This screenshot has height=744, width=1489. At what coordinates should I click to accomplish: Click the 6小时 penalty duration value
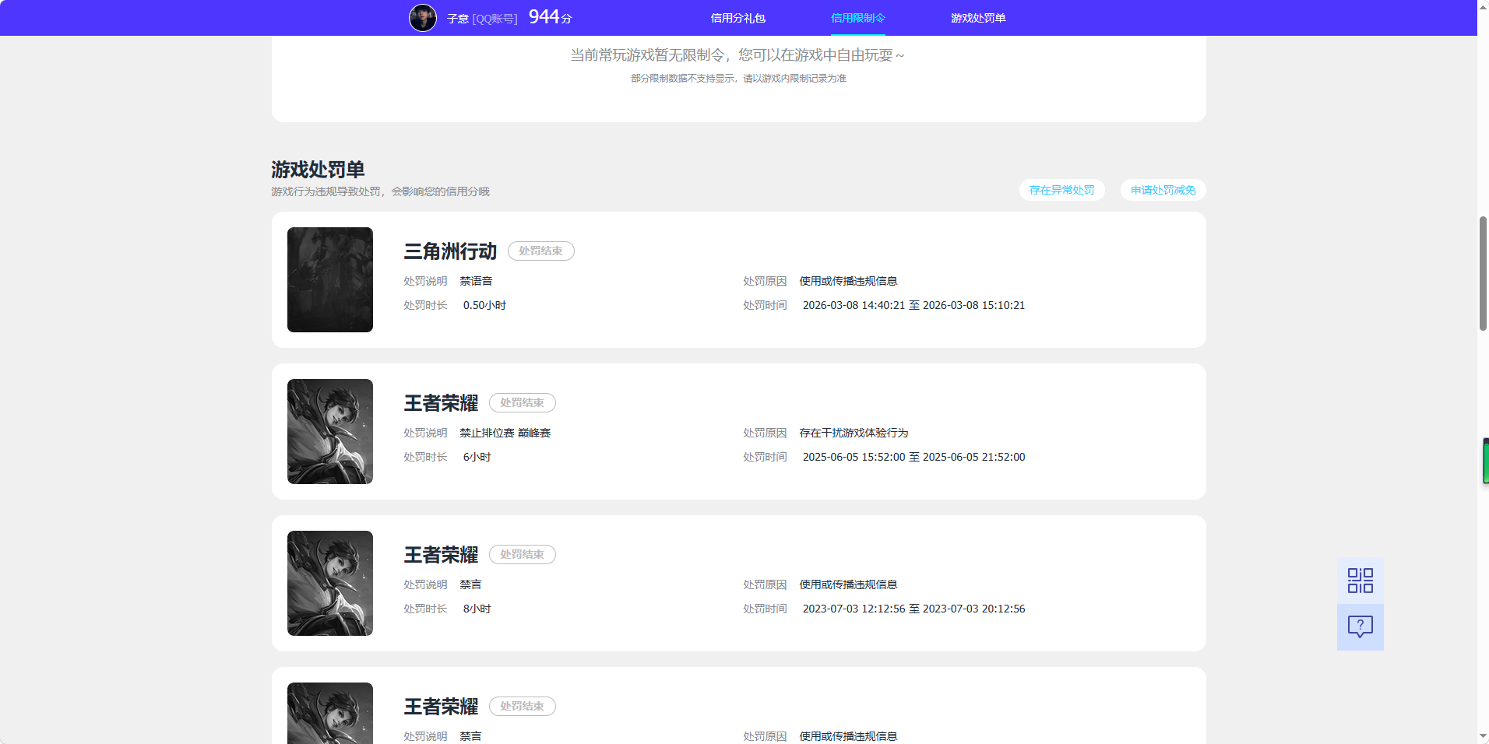coord(477,457)
